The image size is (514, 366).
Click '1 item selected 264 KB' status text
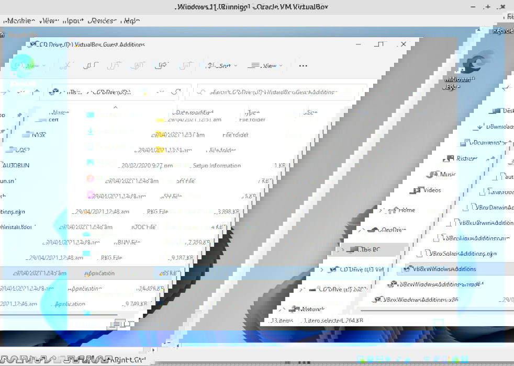pyautogui.click(x=333, y=321)
